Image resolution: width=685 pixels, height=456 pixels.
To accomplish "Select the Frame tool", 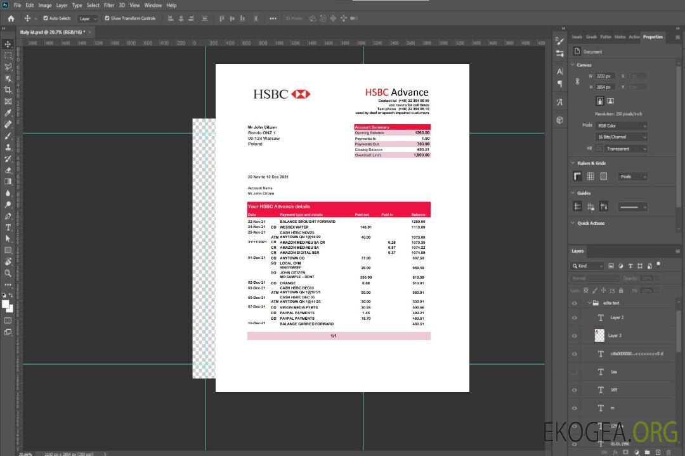I will point(8,101).
